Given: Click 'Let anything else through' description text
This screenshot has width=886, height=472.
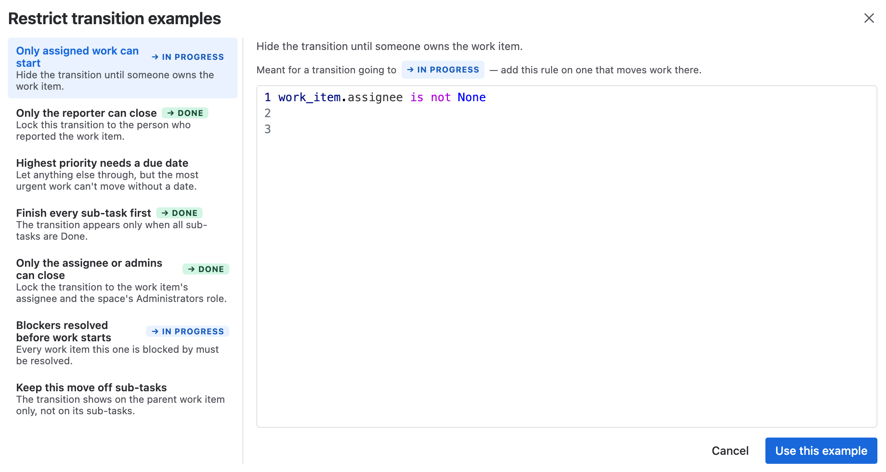Looking at the screenshot, I should [x=107, y=181].
